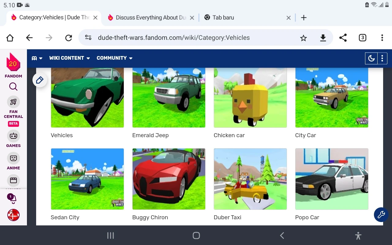This screenshot has width=392, height=245.
Task: Click the Chicken car thumbnail image
Action: [x=250, y=97]
